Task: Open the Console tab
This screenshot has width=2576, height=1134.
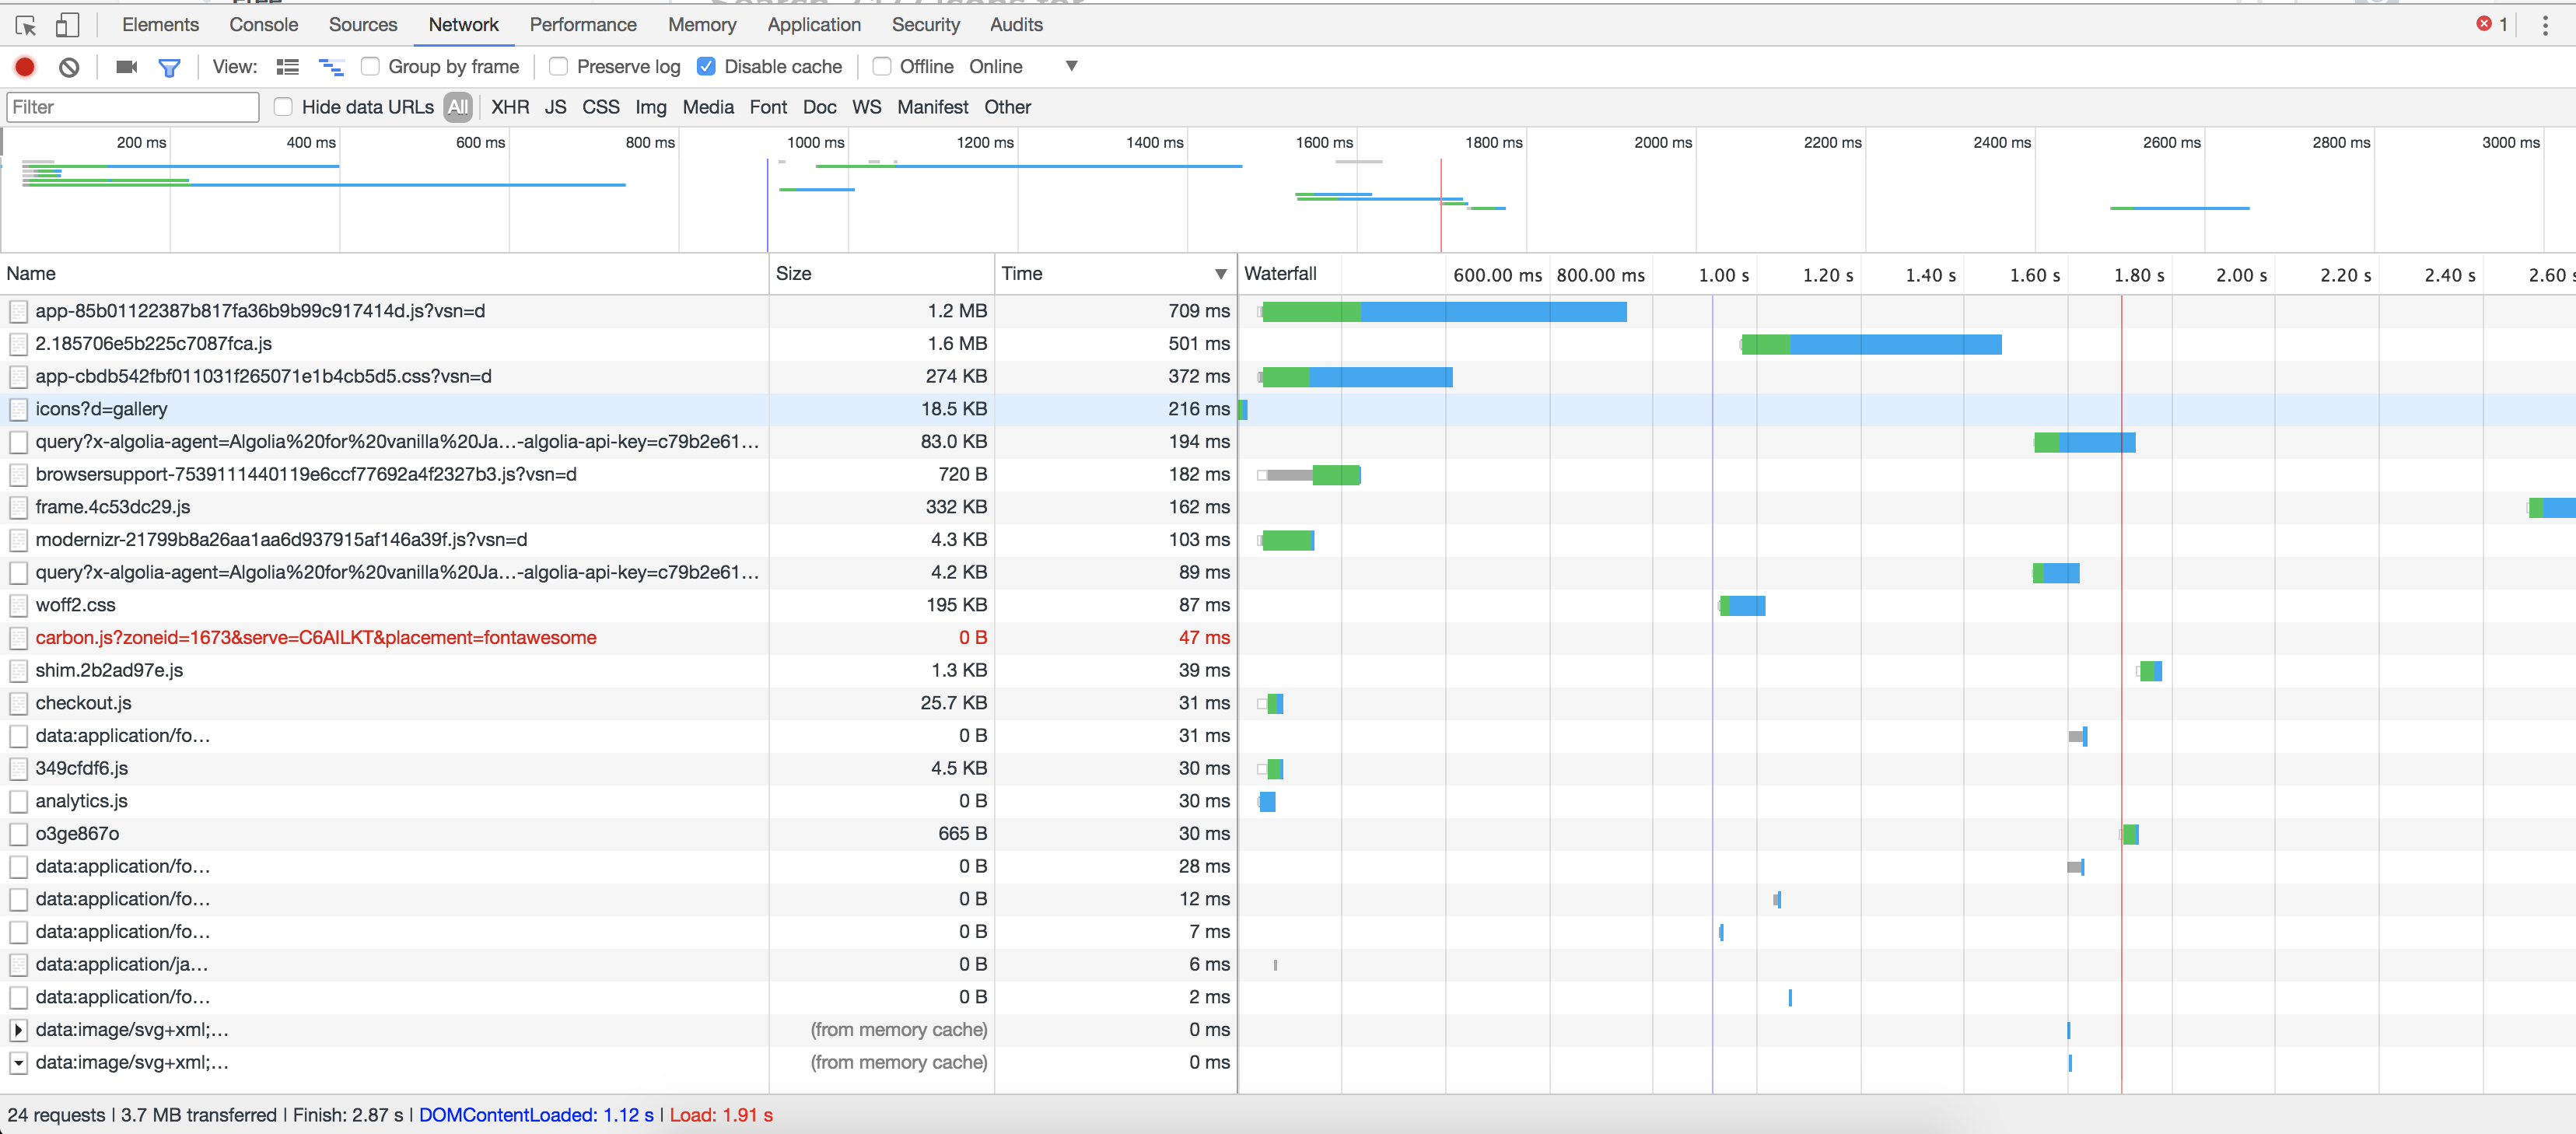Action: click(263, 25)
